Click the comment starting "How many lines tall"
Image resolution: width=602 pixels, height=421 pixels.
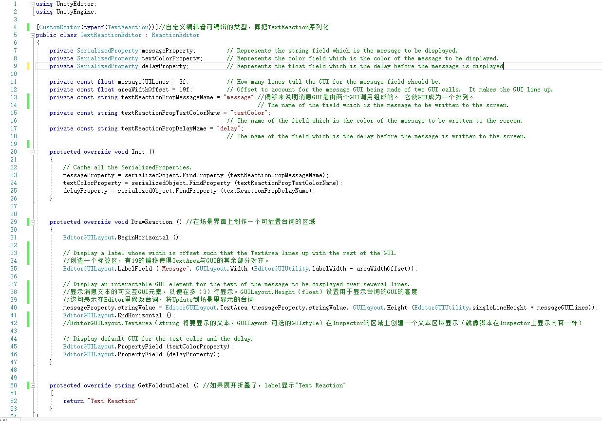(x=334, y=82)
